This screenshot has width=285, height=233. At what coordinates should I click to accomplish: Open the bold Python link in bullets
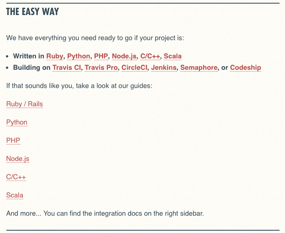click(78, 56)
